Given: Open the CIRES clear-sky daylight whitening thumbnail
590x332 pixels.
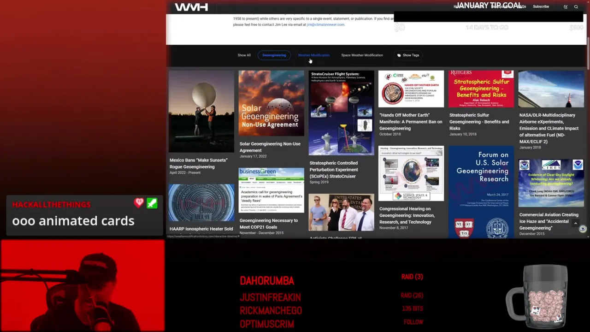Looking at the screenshot, I should (551, 183).
